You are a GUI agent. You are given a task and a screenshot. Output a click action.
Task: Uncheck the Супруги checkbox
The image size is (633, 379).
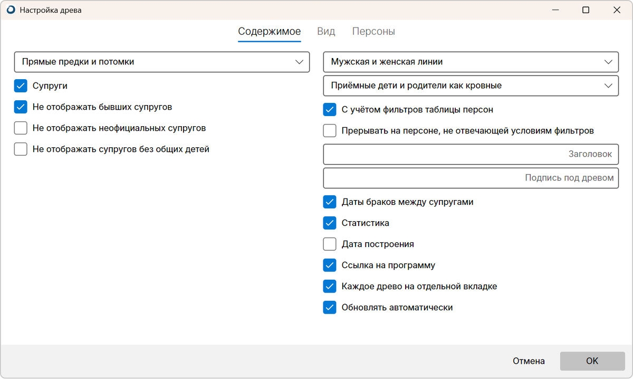point(21,86)
